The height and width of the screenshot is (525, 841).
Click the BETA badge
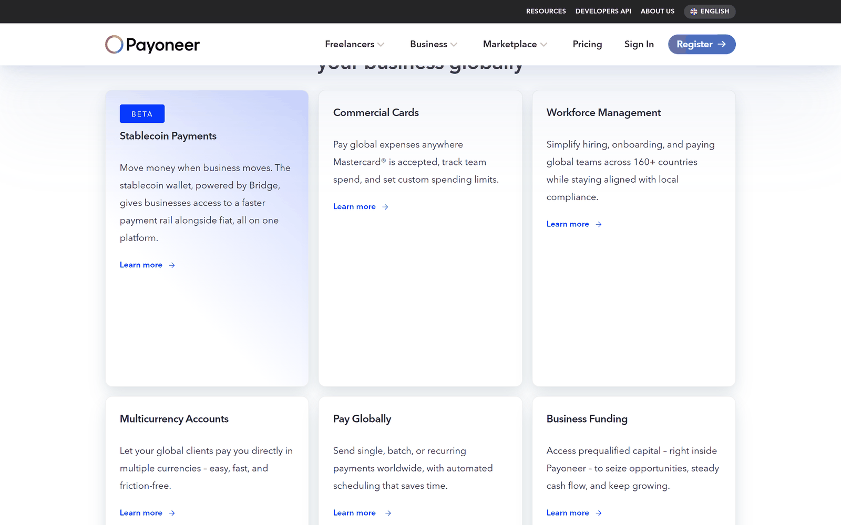tap(142, 114)
